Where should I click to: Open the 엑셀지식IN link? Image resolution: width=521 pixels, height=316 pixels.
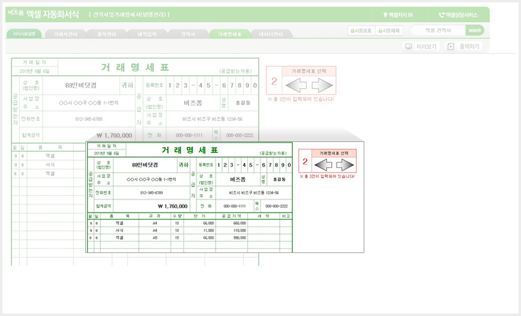click(398, 15)
